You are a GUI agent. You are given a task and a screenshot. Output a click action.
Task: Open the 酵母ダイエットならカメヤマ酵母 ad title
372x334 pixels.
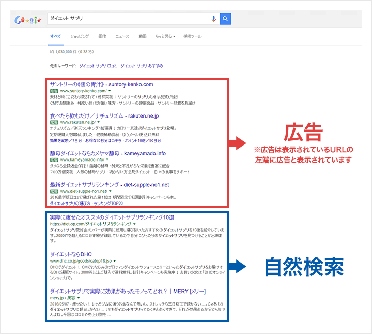(x=107, y=154)
